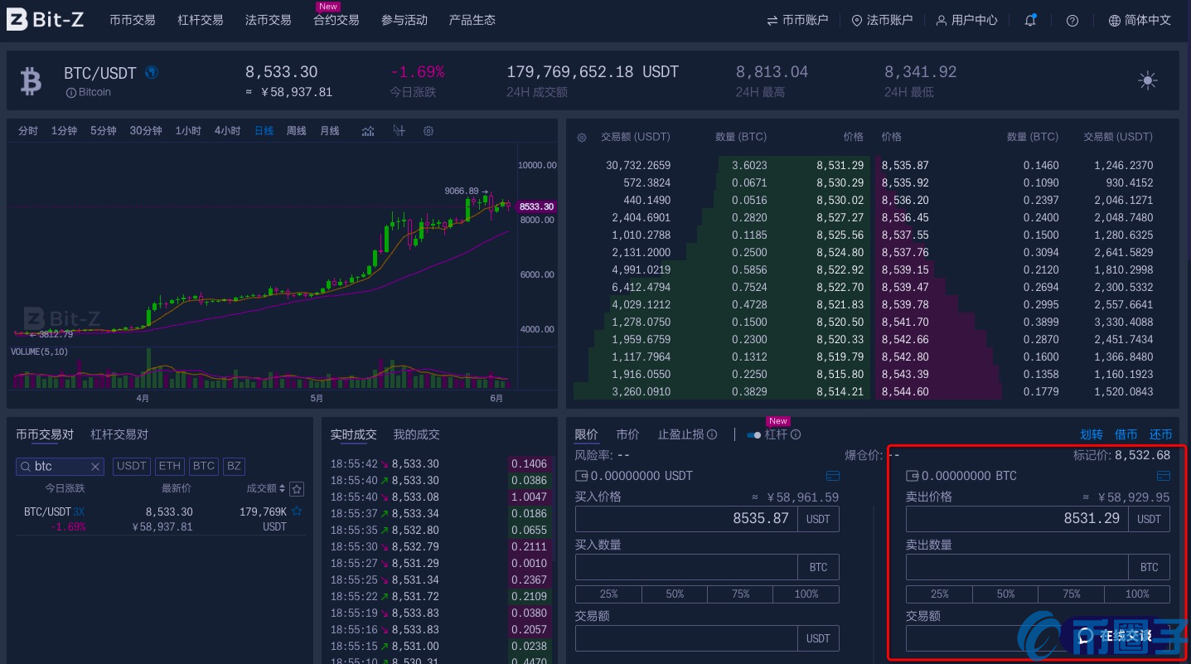Set sell amount to 50%
The height and width of the screenshot is (664, 1191).
point(1005,594)
